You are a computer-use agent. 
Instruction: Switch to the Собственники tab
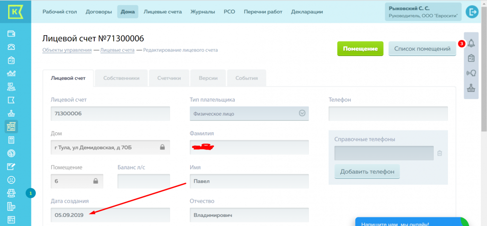121,78
